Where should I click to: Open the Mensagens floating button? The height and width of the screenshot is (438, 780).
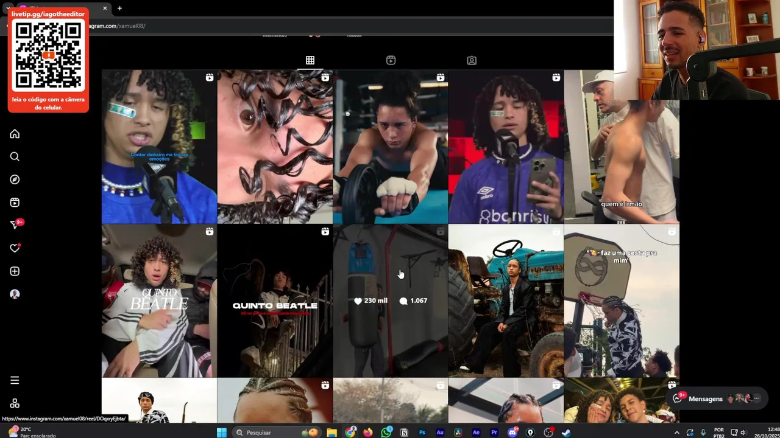click(x=716, y=399)
